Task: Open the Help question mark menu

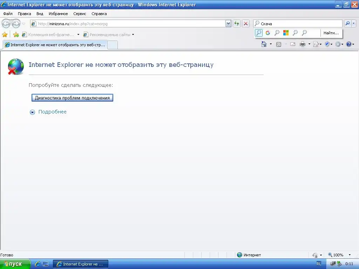Action: 350,44
